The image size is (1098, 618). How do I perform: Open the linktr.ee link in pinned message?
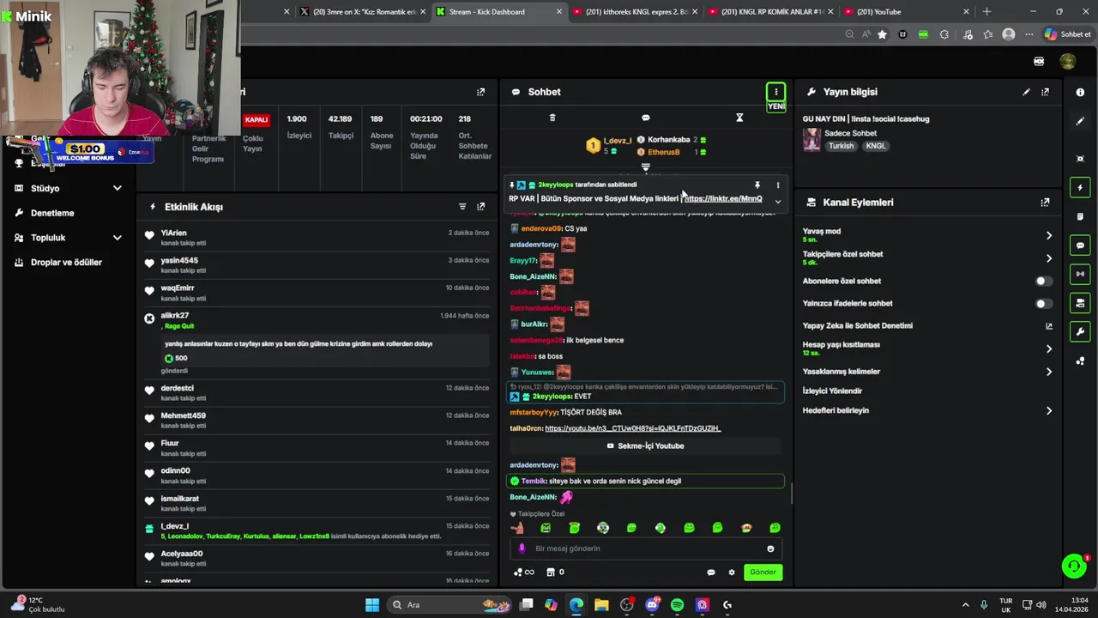click(x=723, y=198)
